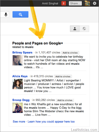Image resolution: width=99 pixels, height=132 pixels.
Task: Click Alicia Keys profile thumbnail
Action: tap(17, 84)
